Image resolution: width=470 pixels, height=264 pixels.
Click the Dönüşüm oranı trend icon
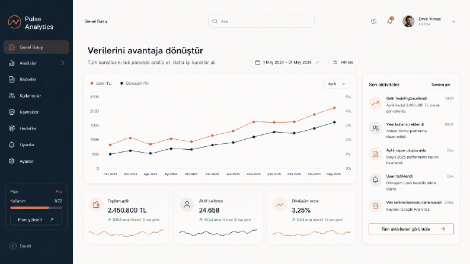(280, 205)
